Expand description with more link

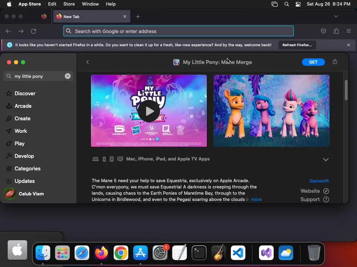point(256,199)
